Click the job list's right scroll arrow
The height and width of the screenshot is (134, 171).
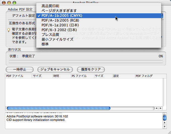[160, 108]
